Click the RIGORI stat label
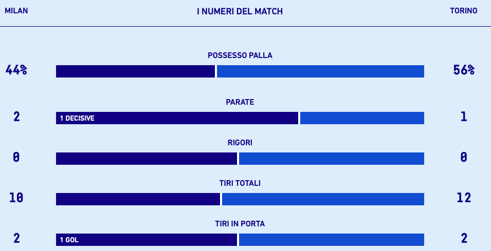The width and height of the screenshot is (491, 251). click(240, 143)
